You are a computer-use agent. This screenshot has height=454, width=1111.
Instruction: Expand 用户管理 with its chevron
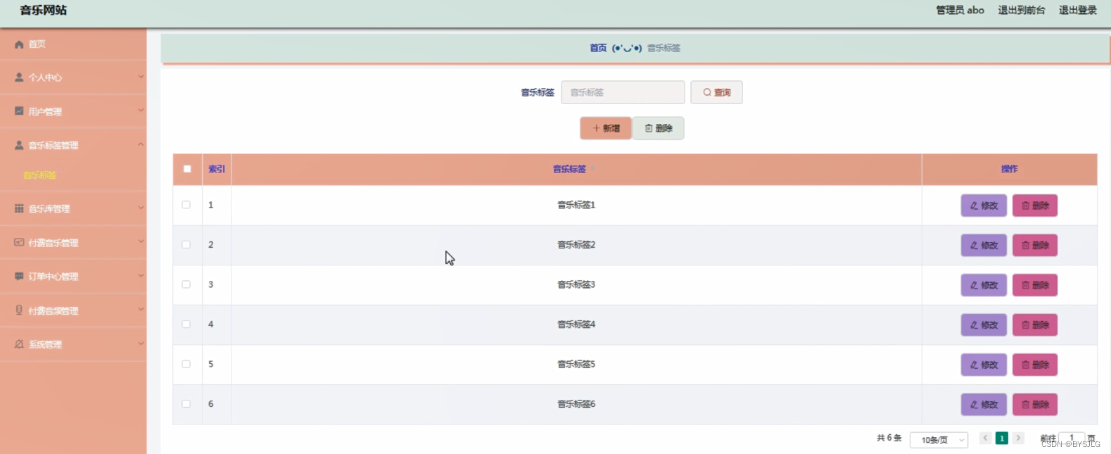(x=141, y=111)
